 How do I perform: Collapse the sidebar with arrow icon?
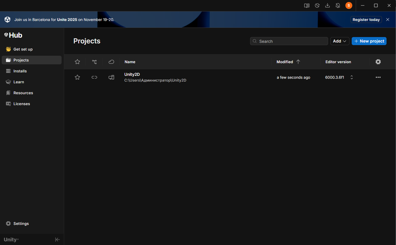coord(57,239)
